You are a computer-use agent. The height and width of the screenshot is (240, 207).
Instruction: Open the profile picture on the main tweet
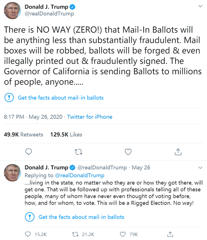pyautogui.click(x=12, y=10)
